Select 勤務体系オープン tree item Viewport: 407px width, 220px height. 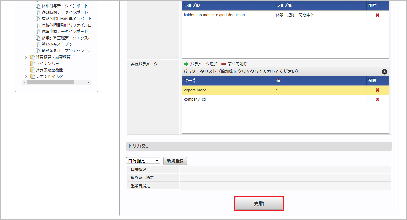pyautogui.click(x=57, y=44)
